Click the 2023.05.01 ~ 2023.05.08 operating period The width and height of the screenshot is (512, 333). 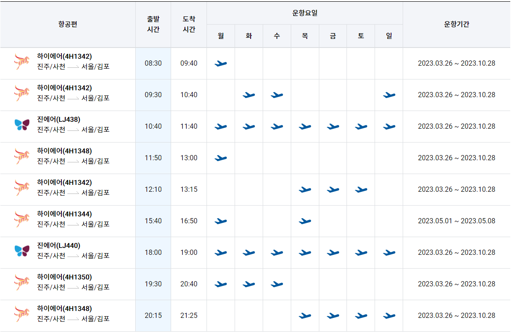click(456, 221)
